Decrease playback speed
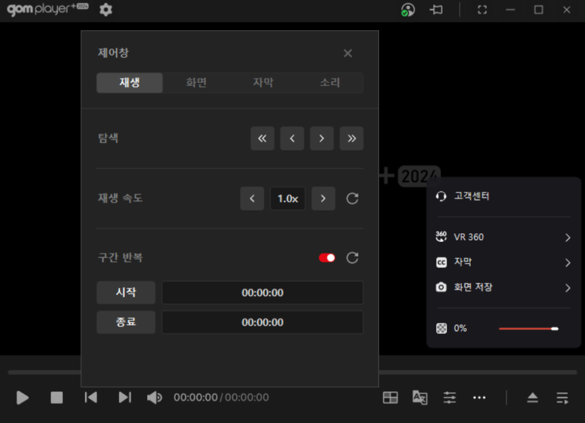Image resolution: width=585 pixels, height=423 pixels. 252,198
